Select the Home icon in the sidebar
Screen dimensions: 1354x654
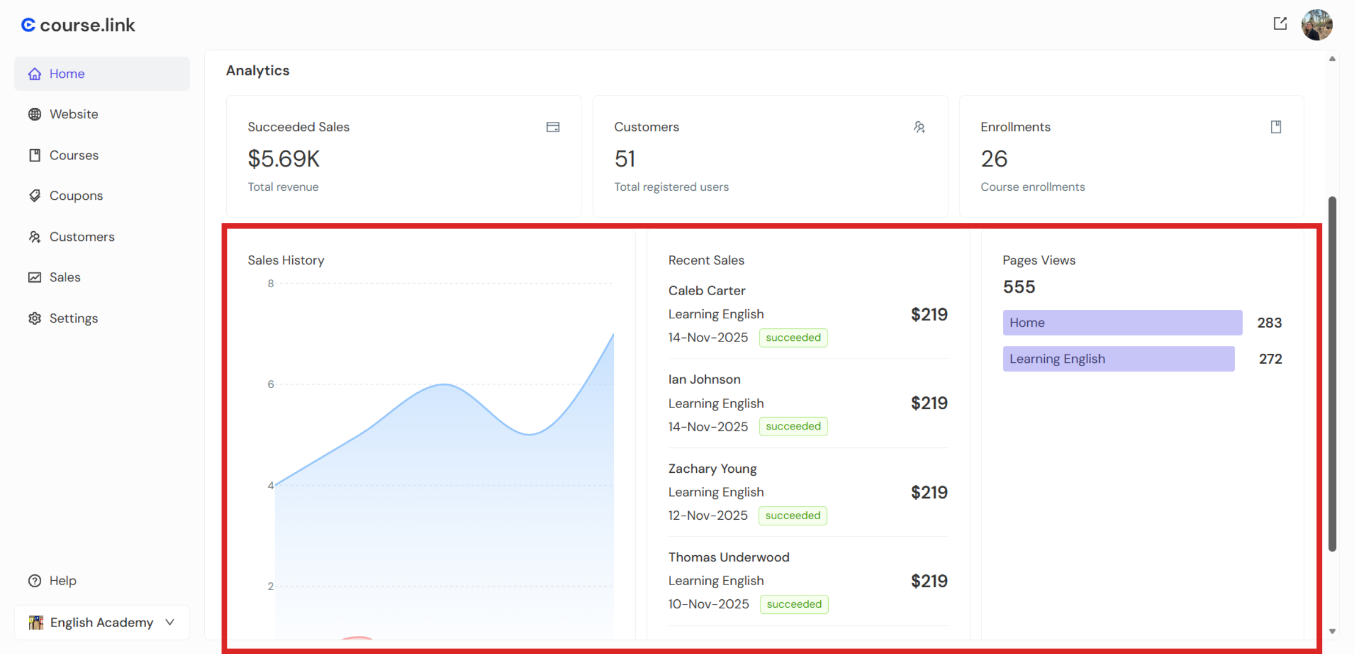[35, 73]
